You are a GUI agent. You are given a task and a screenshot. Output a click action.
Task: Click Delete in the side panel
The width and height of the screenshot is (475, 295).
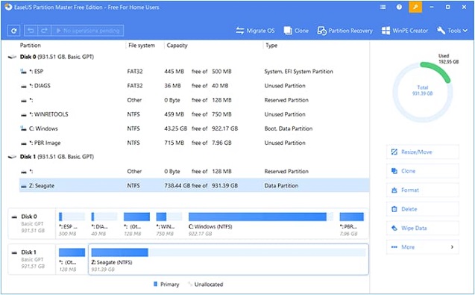pos(423,209)
